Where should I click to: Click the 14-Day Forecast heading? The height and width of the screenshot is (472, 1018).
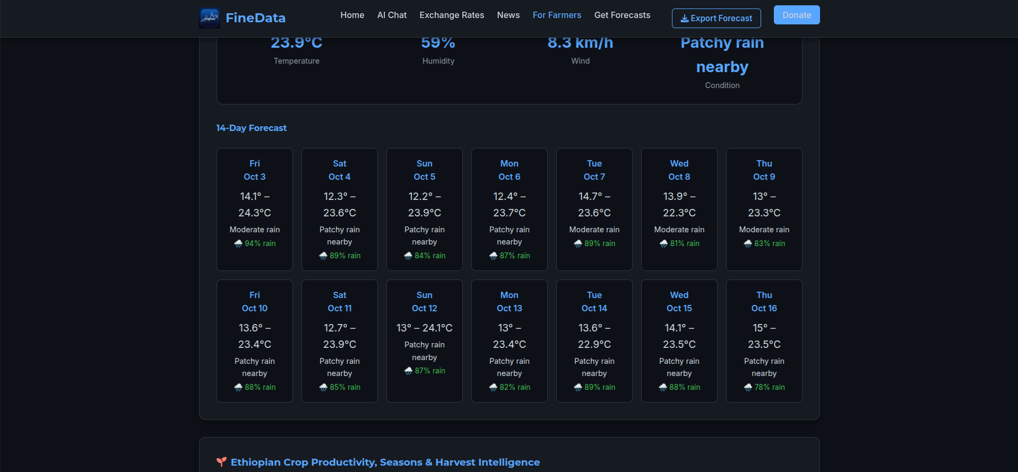click(x=251, y=128)
